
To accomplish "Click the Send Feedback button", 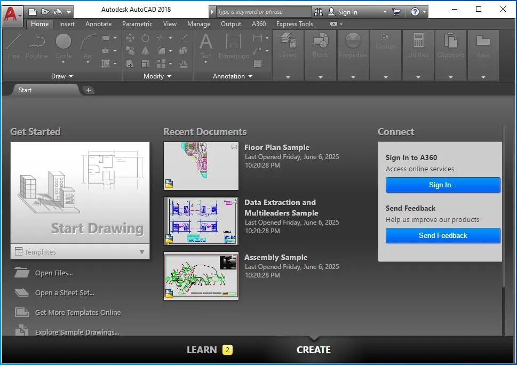I will (x=443, y=235).
